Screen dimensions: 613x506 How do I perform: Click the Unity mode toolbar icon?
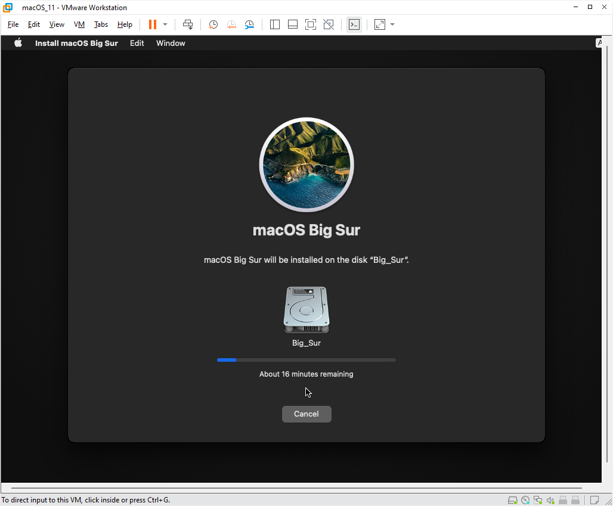tap(329, 24)
